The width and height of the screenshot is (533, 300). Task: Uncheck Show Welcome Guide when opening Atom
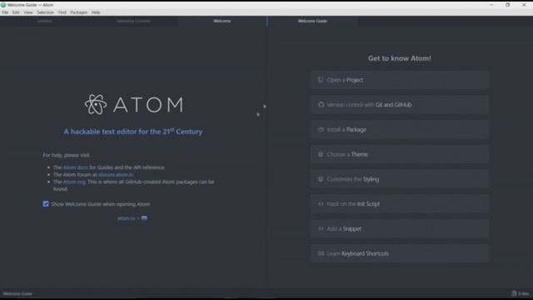tap(46, 203)
